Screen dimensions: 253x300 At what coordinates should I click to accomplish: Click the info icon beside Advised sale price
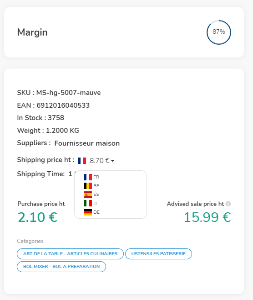click(x=228, y=204)
